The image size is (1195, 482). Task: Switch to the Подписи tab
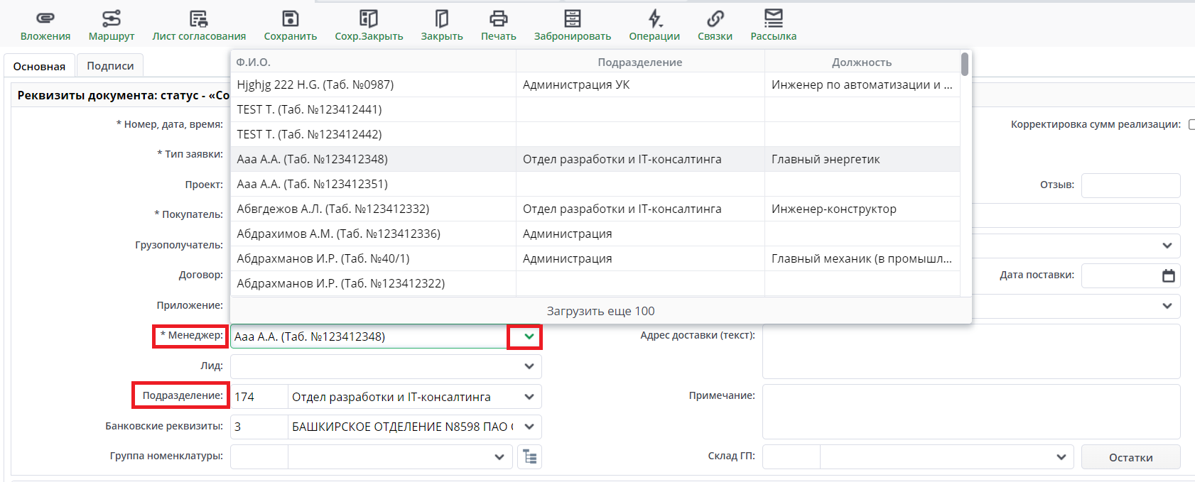(110, 66)
